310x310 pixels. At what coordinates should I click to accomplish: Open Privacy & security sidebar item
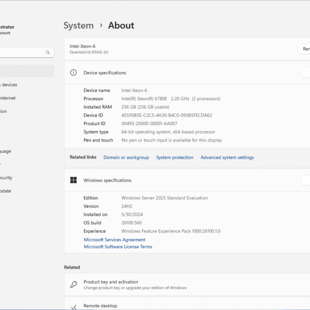(x=6, y=178)
